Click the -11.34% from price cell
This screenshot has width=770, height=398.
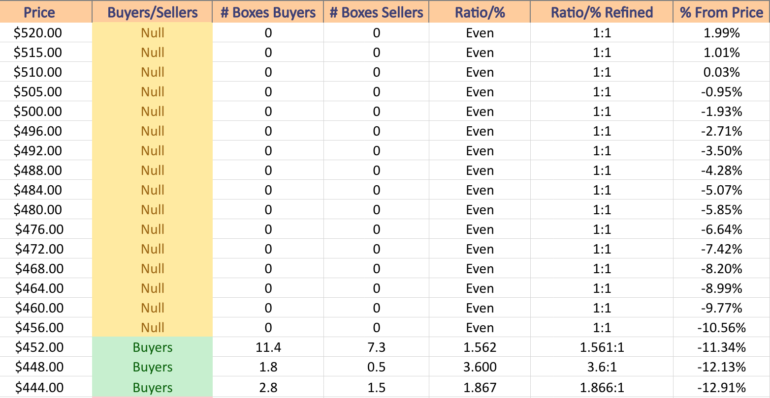[722, 347]
